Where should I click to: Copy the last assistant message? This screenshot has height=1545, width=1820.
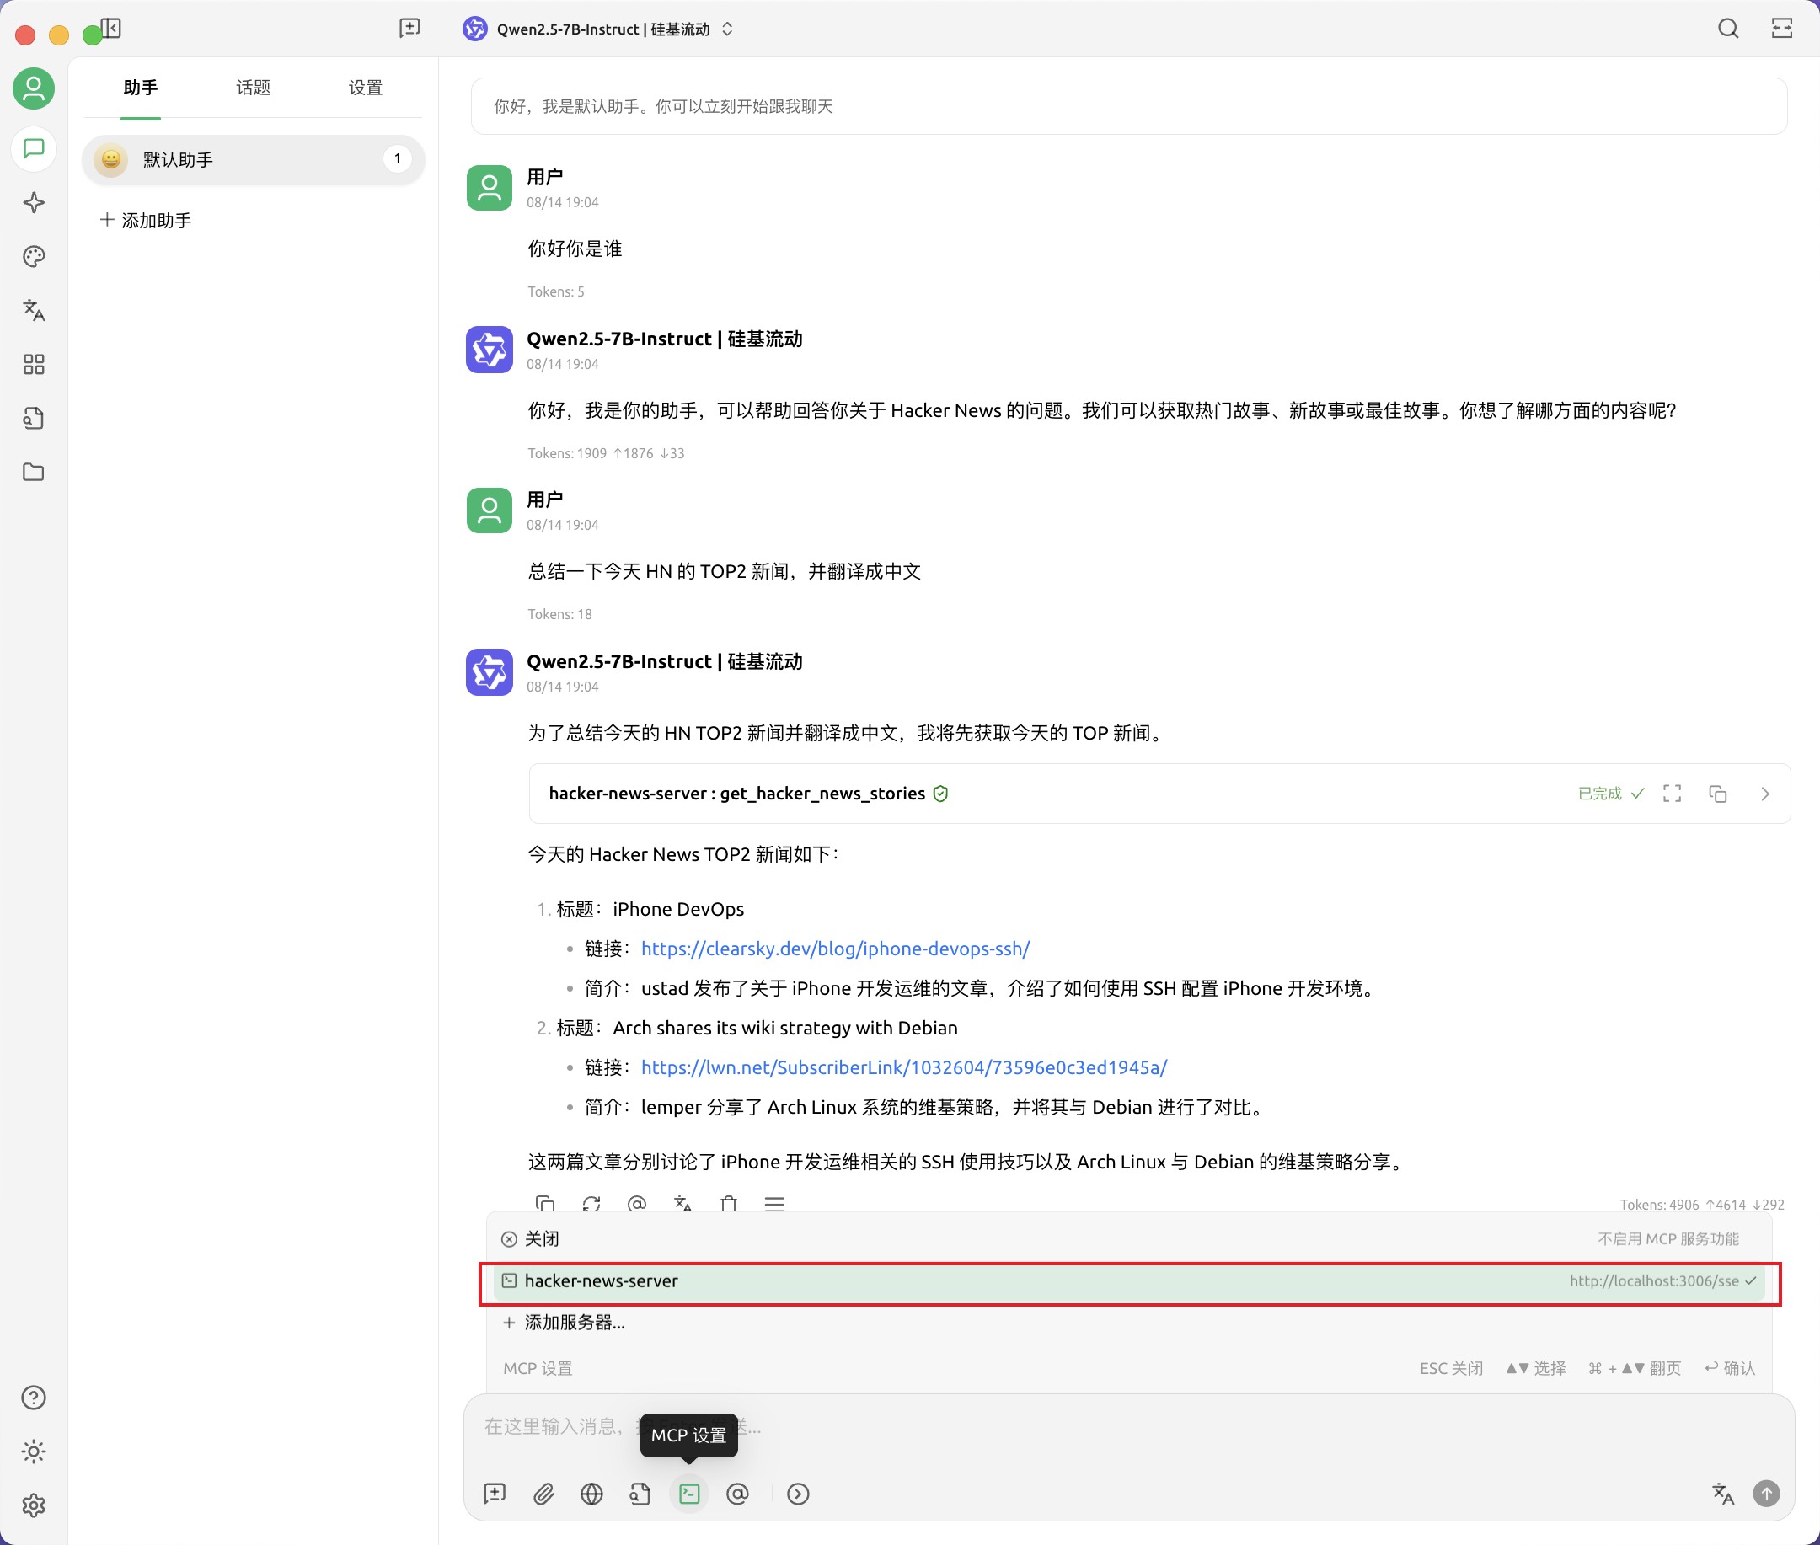tap(545, 1204)
